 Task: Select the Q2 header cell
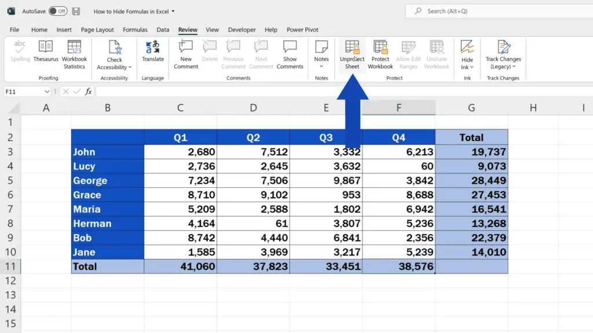pyautogui.click(x=254, y=138)
